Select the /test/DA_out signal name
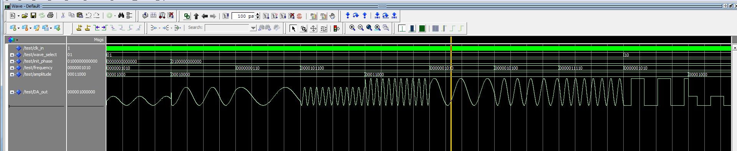This screenshot has width=737, height=151. pos(35,92)
